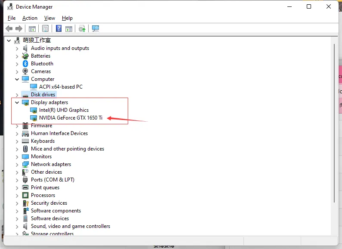
Task: Select the Human Interface Devices label
Action: coord(59,133)
